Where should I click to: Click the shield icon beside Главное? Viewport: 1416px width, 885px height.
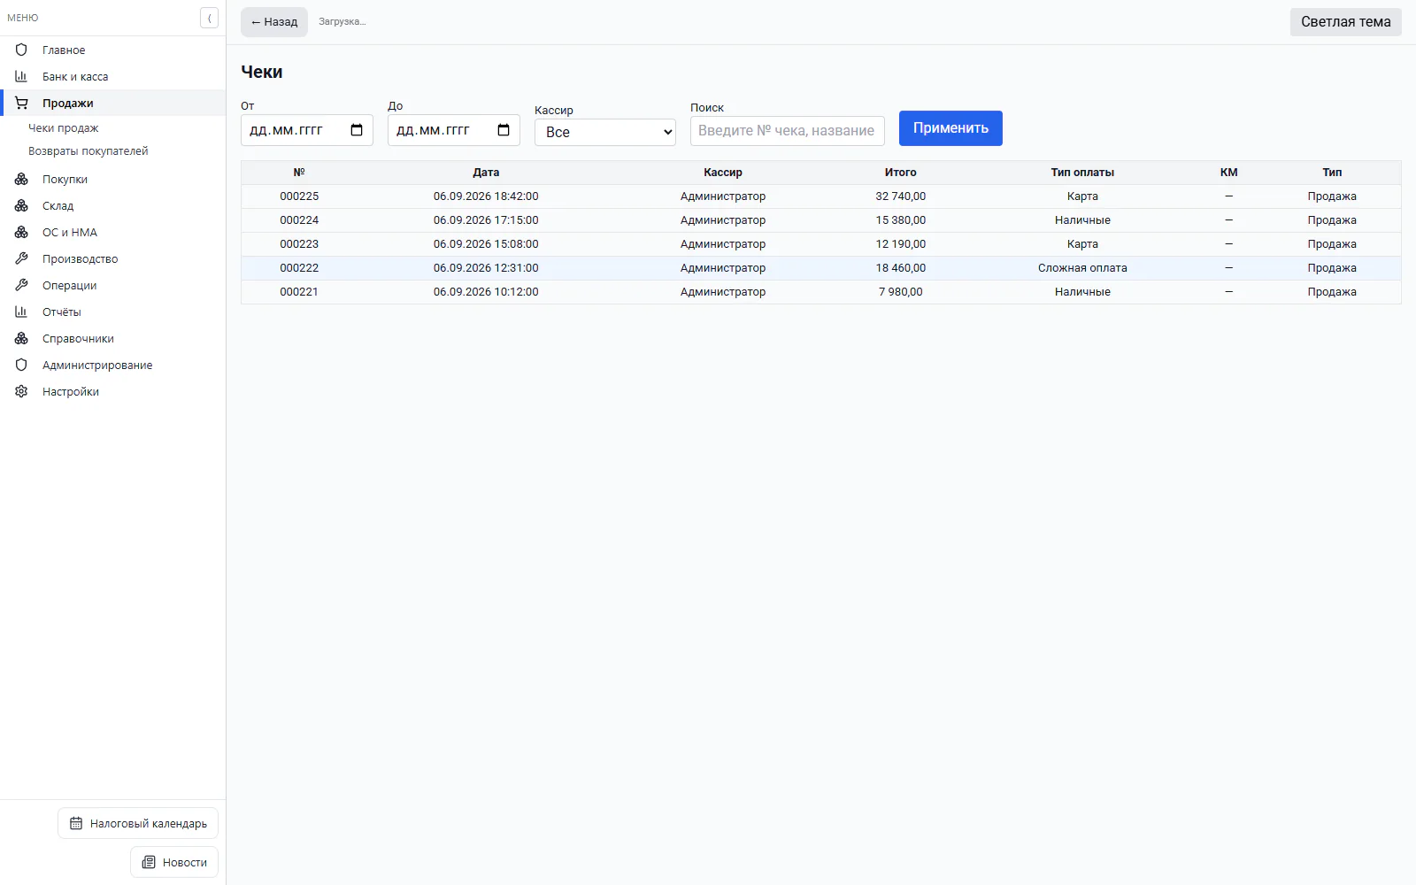(21, 50)
